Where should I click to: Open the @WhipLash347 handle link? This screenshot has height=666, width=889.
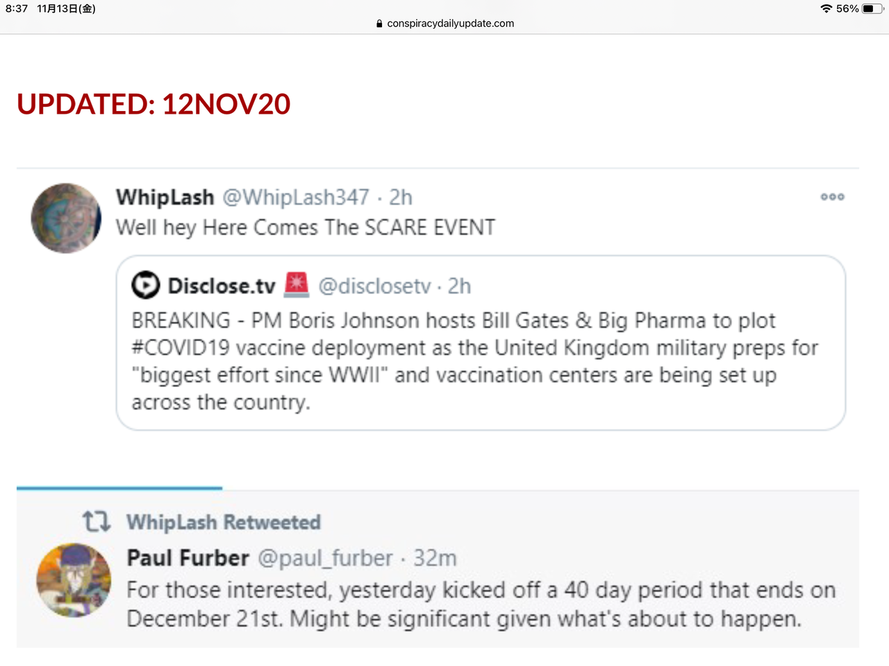pos(296,198)
